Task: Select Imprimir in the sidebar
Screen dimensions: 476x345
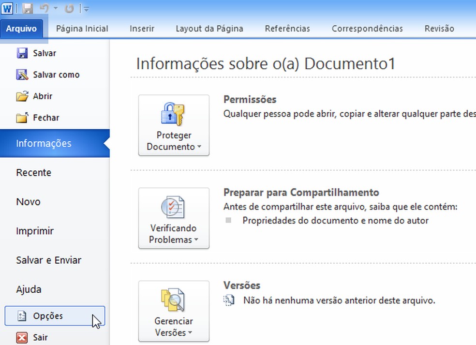Action: click(34, 231)
